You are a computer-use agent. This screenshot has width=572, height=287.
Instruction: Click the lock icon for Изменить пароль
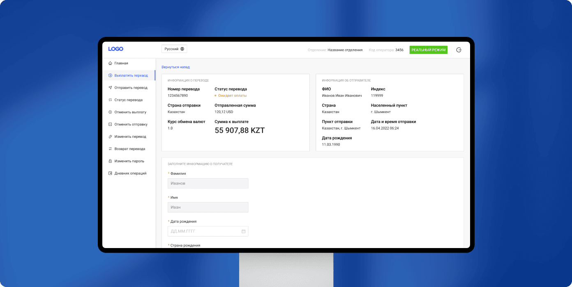pos(110,161)
